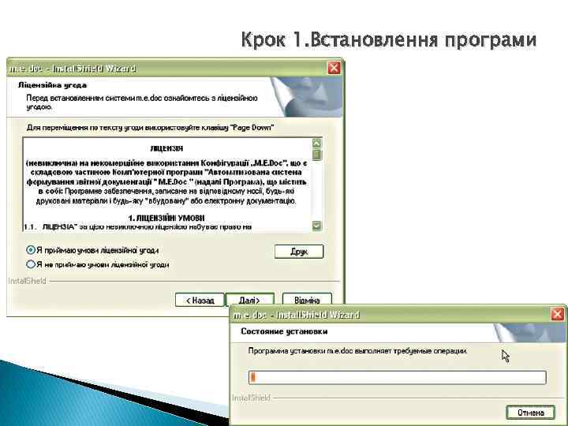Viewport: 568px width, 426px height.
Task: Click the 'ЛІЦЕНЗІЯ' heading in license text
Action: point(166,148)
